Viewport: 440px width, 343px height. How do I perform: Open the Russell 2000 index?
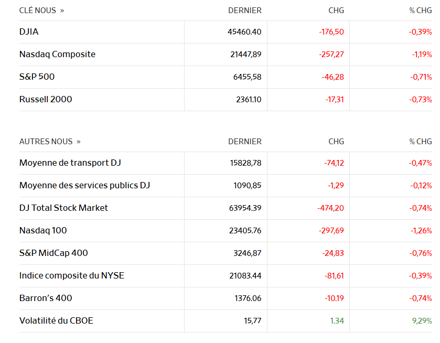pos(46,100)
